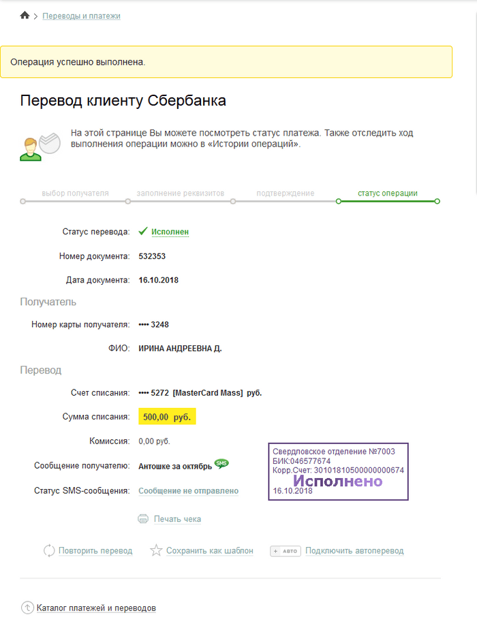
Task: Click the repeat arrows icon
Action: (x=49, y=550)
